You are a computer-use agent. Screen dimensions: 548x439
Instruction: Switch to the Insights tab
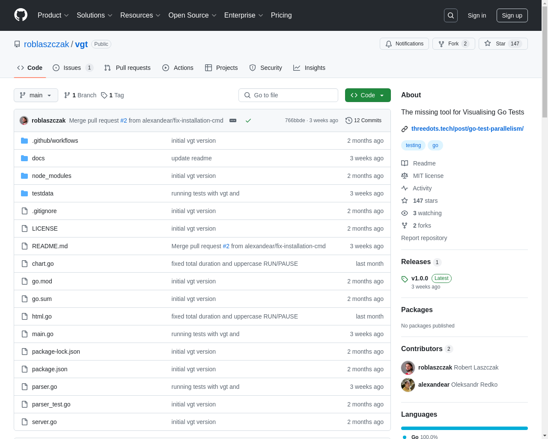[x=309, y=68]
